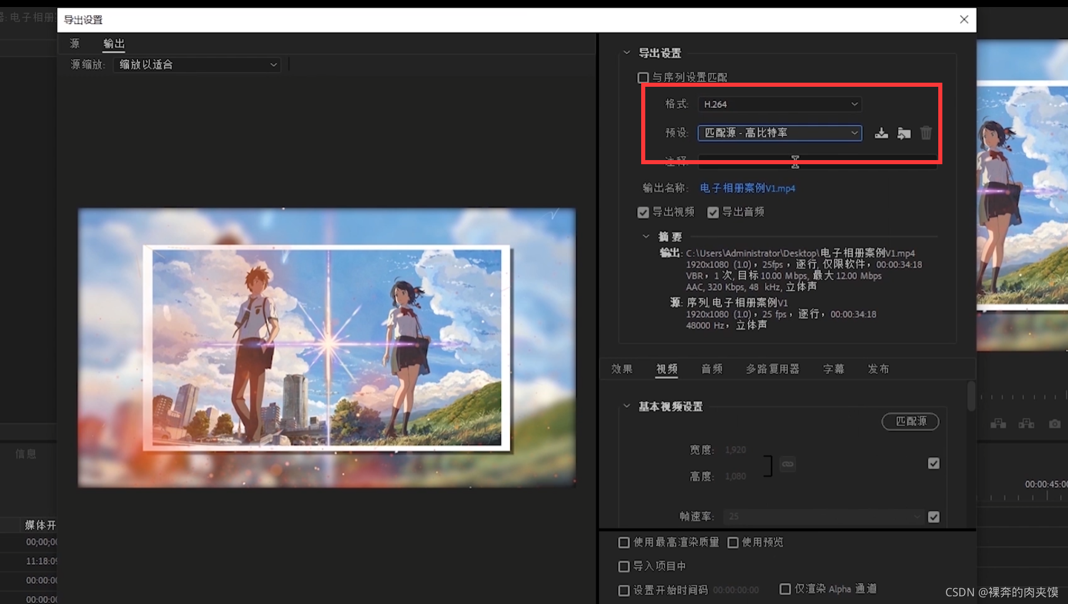Click the comments input field
This screenshot has width=1068, height=604.
817,161
